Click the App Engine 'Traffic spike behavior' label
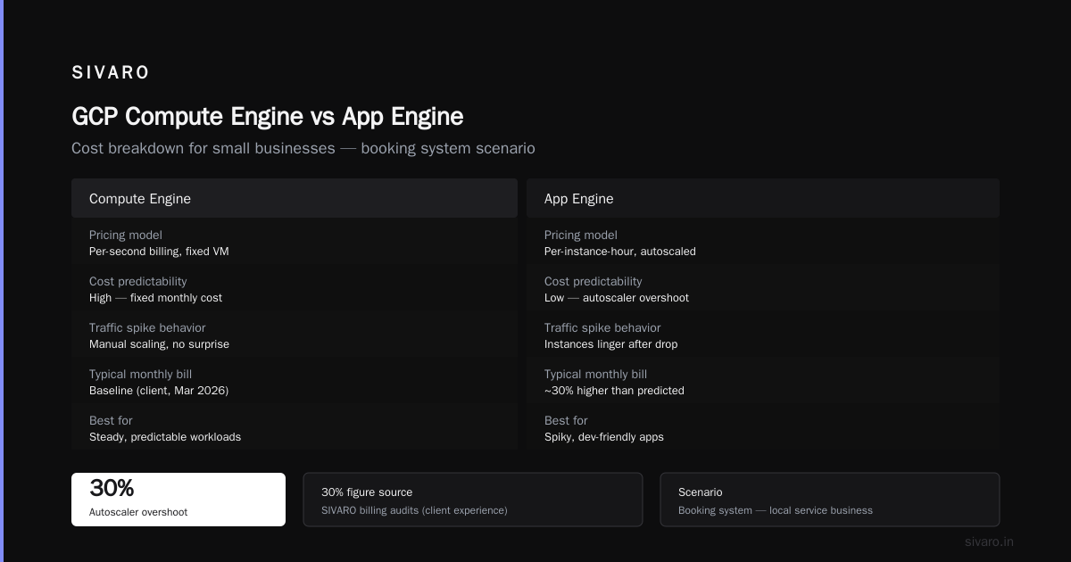This screenshot has height=562, width=1071. pos(602,328)
